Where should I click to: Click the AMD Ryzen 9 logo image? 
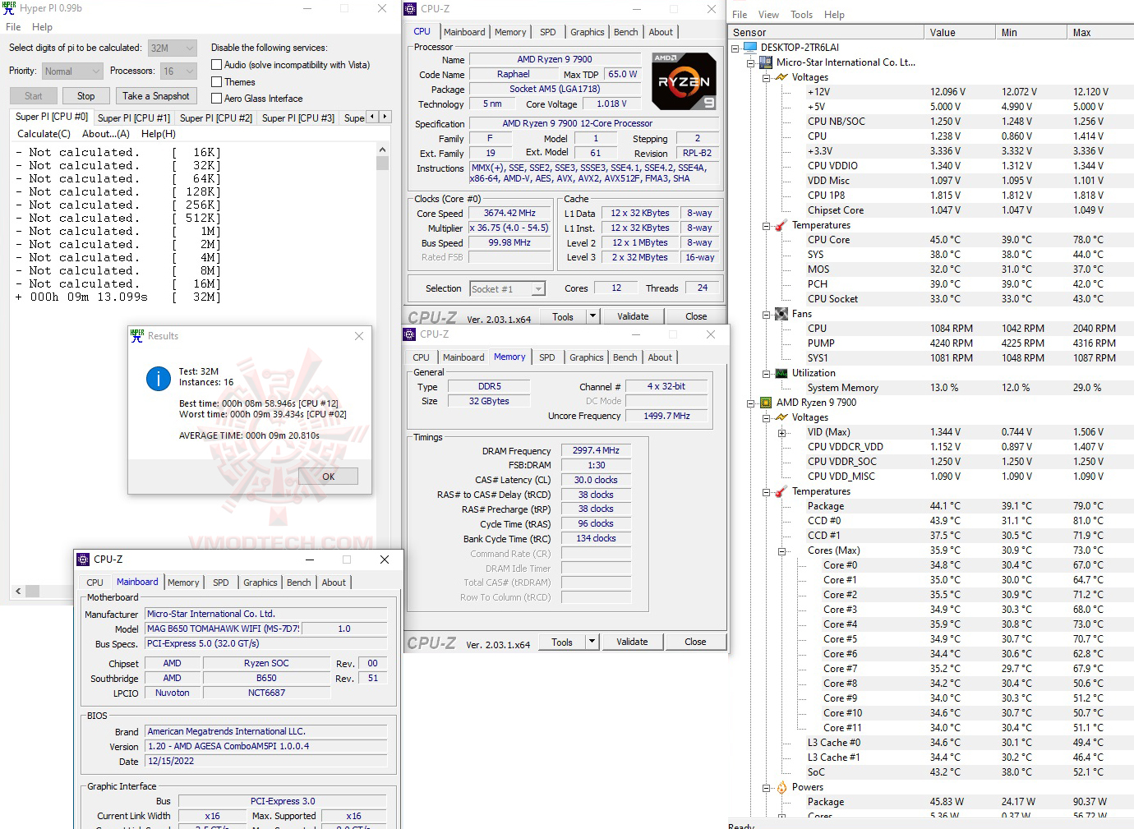tap(684, 81)
